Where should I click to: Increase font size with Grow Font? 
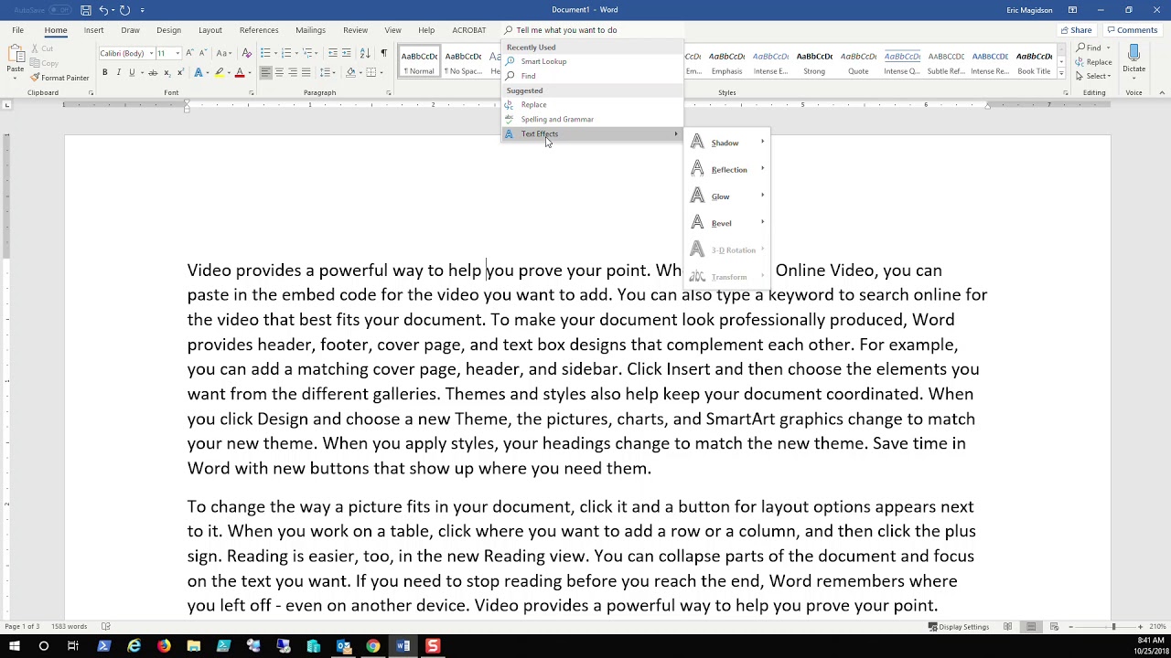190,54
